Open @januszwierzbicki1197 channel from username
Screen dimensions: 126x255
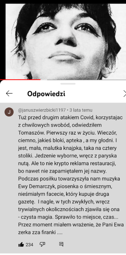(x=42, y=110)
